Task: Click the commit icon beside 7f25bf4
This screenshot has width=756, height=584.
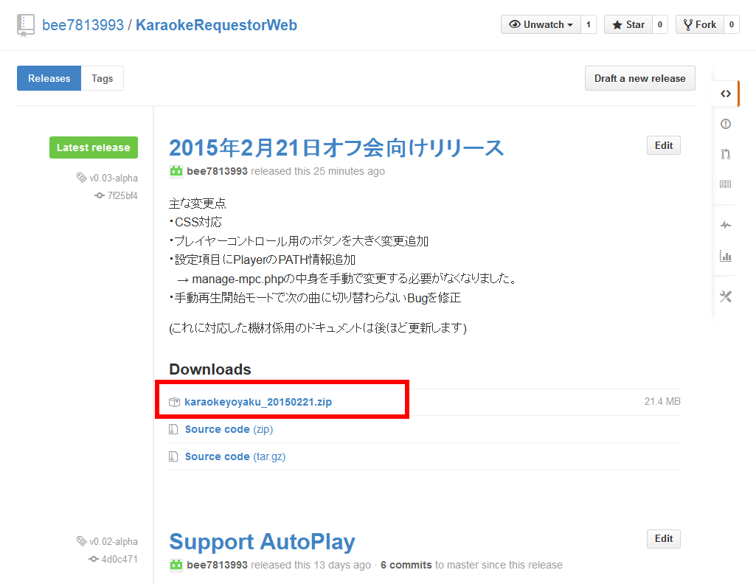Action: point(100,195)
